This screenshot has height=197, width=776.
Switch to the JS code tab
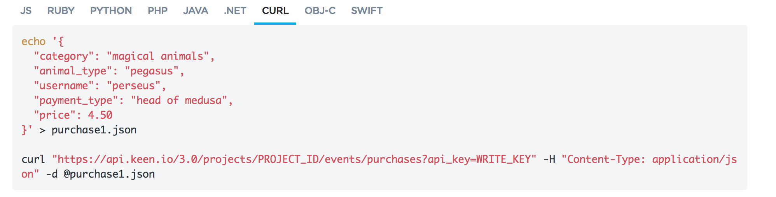[26, 11]
